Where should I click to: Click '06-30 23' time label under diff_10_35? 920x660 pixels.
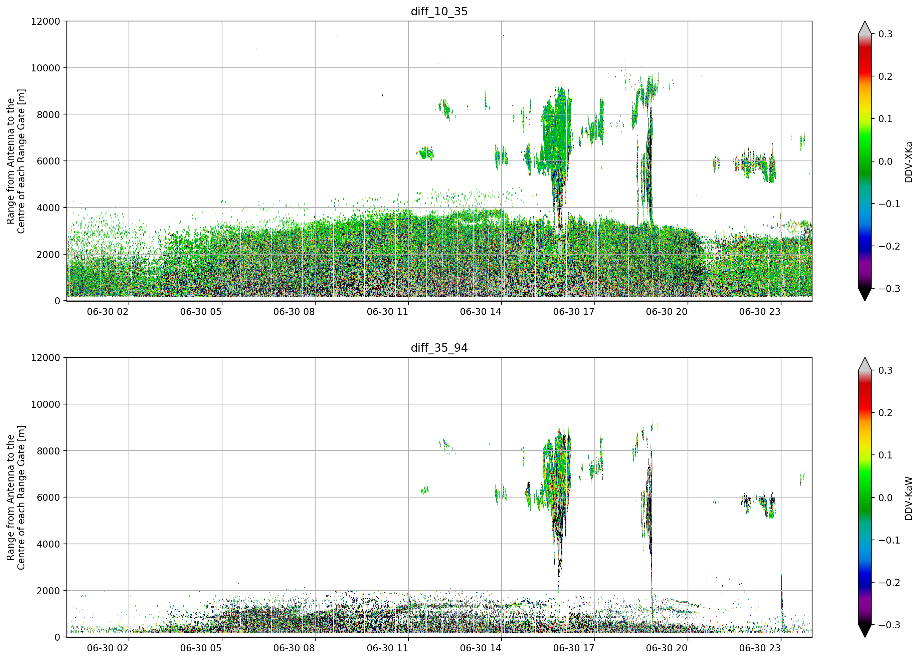pos(760,312)
